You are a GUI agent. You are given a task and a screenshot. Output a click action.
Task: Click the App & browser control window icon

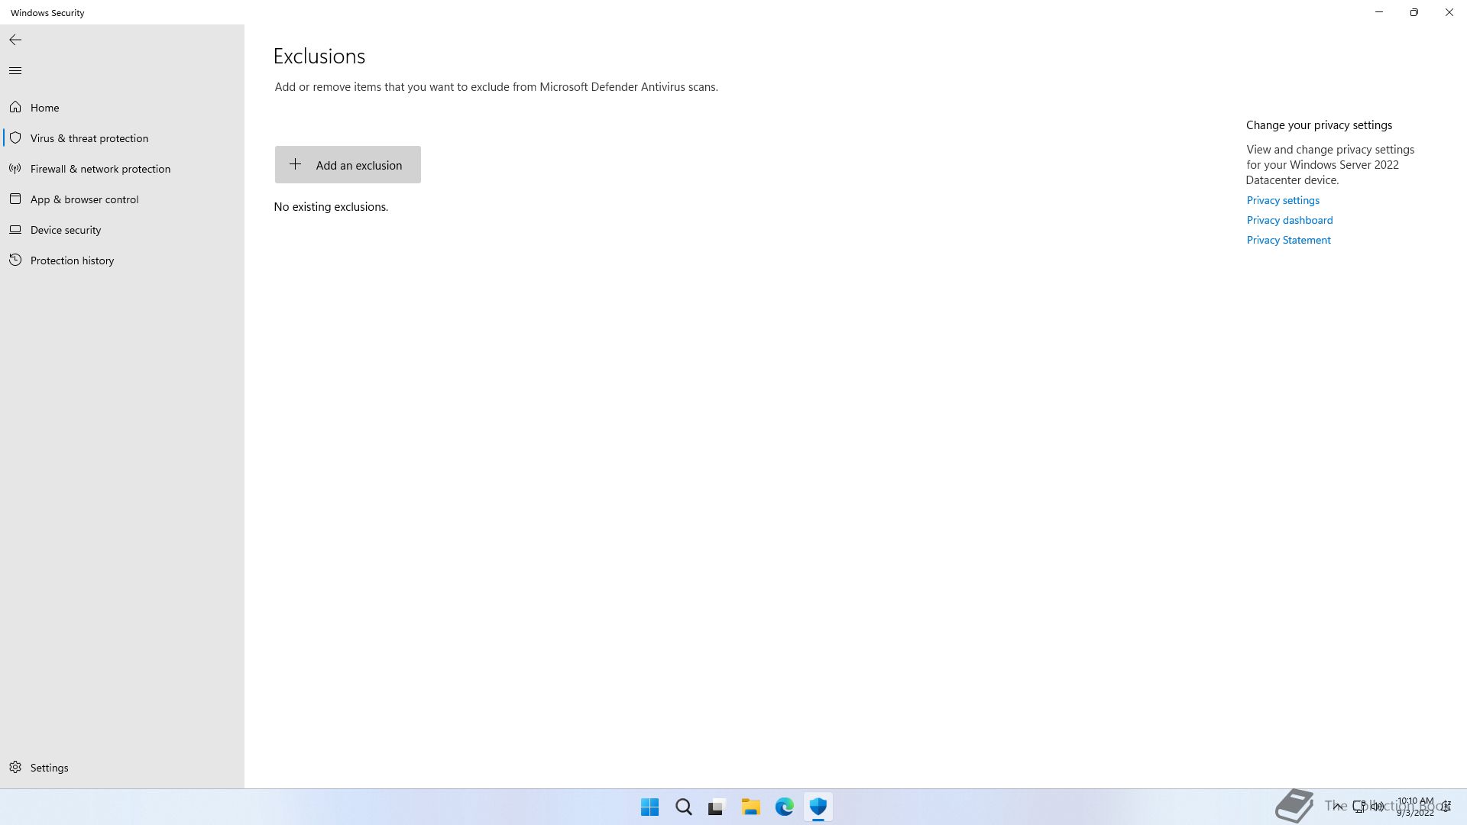pos(15,199)
